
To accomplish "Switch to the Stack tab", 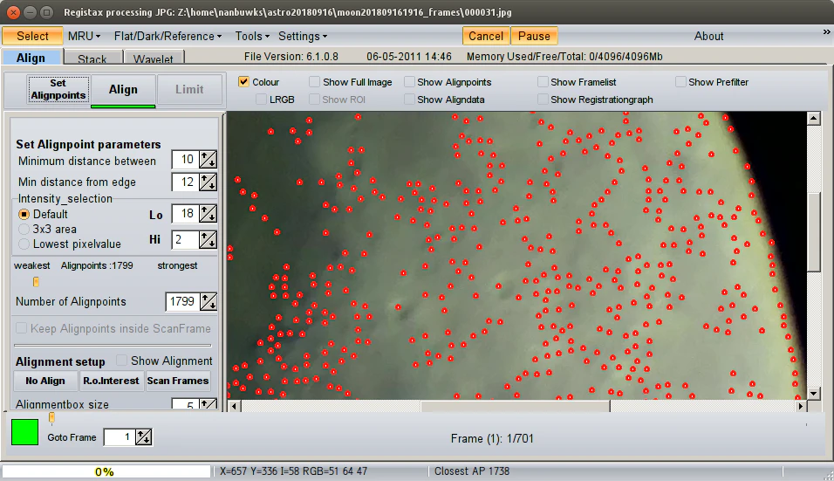I will pos(92,58).
